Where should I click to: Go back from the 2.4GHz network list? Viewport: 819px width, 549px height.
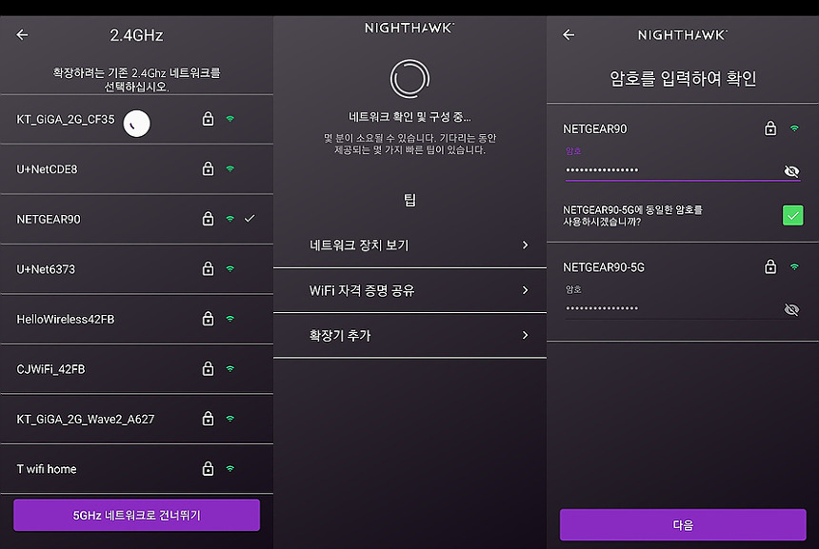click(22, 35)
